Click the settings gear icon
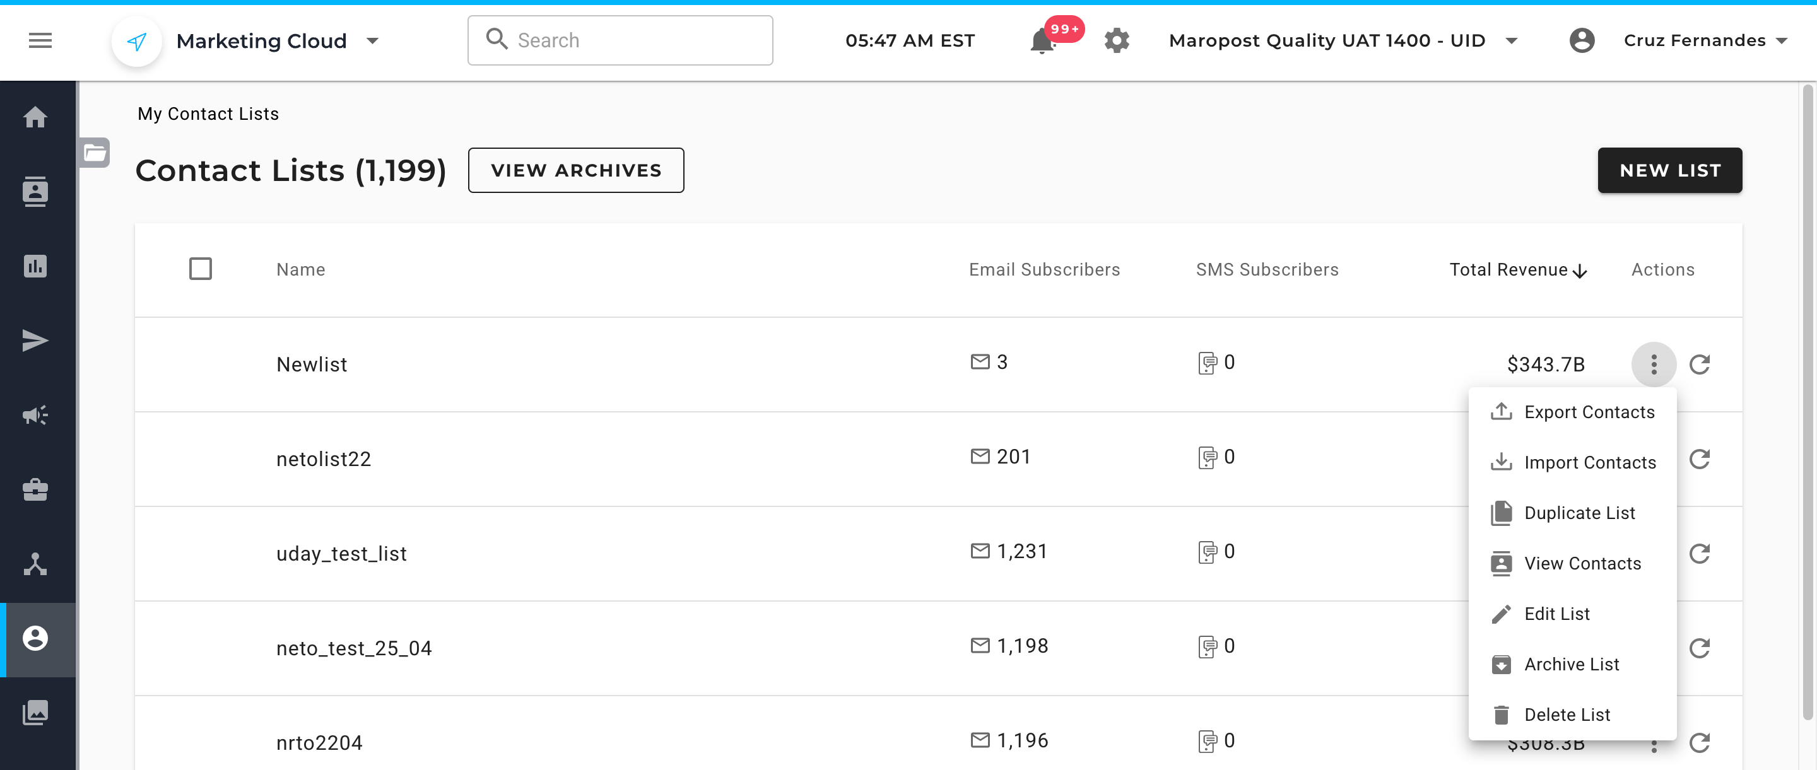The height and width of the screenshot is (770, 1817). click(x=1117, y=41)
